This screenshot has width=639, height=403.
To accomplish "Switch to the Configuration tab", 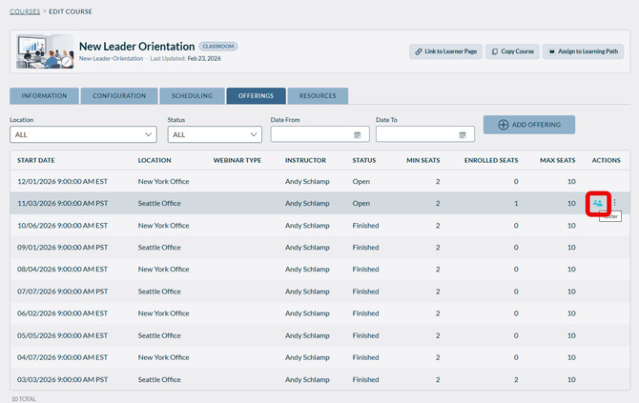I will [119, 95].
